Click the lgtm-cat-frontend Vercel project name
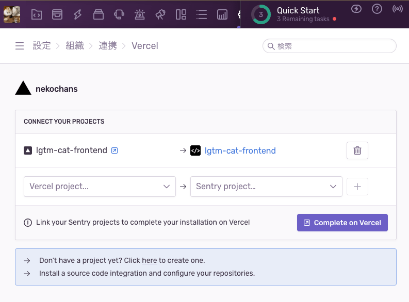The image size is (409, 302). tap(72, 150)
